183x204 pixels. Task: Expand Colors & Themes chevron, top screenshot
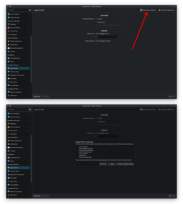click(28, 28)
